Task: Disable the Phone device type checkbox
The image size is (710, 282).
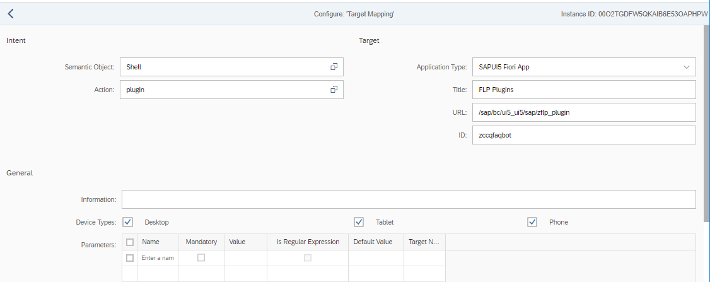Action: [532, 222]
